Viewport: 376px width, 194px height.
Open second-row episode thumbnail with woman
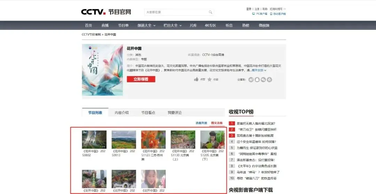tap(154, 179)
